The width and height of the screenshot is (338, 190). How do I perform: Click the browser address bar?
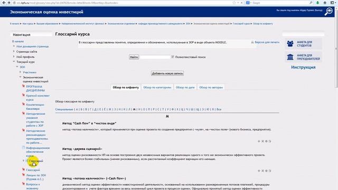click(x=123, y=3)
